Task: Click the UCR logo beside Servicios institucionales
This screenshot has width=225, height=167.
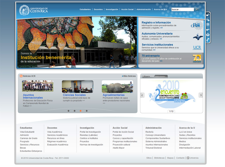Action: [x=197, y=48]
